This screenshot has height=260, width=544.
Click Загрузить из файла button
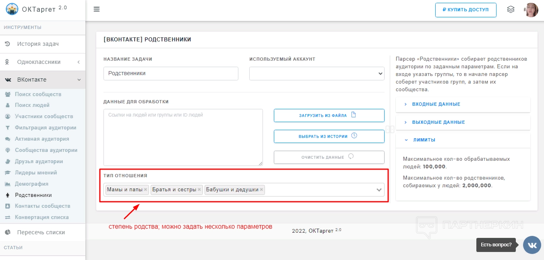pos(329,115)
